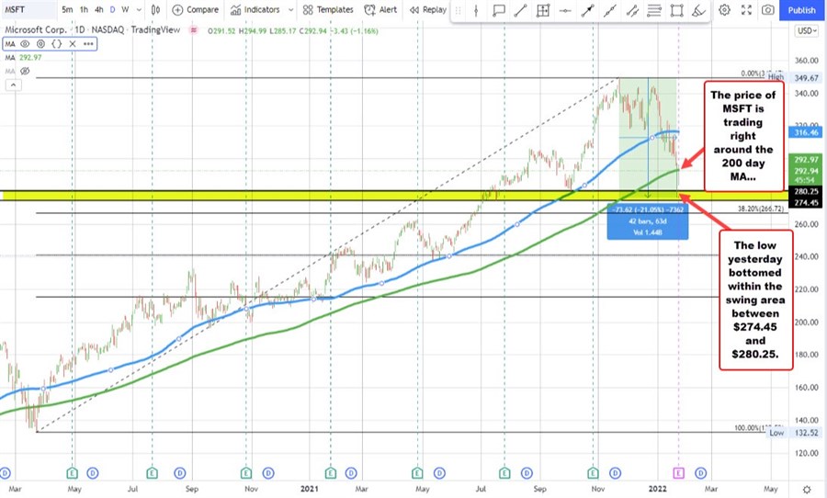This screenshot has height=498, width=827.
Task: Open the candlestick chart style selector
Action: click(x=154, y=10)
